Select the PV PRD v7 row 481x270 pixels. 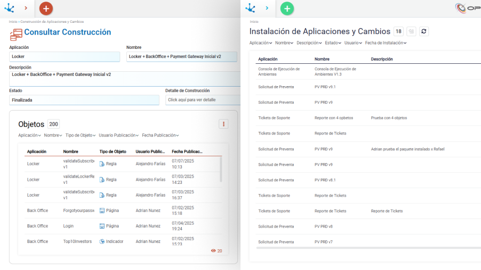pos(368,242)
